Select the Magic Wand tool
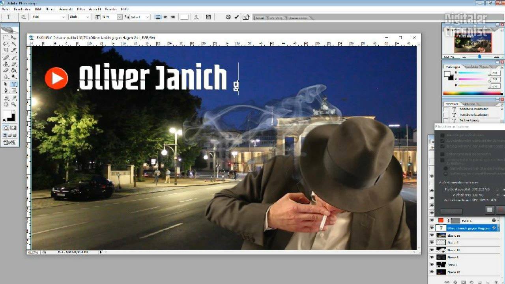This screenshot has height=284, width=505. click(x=13, y=44)
